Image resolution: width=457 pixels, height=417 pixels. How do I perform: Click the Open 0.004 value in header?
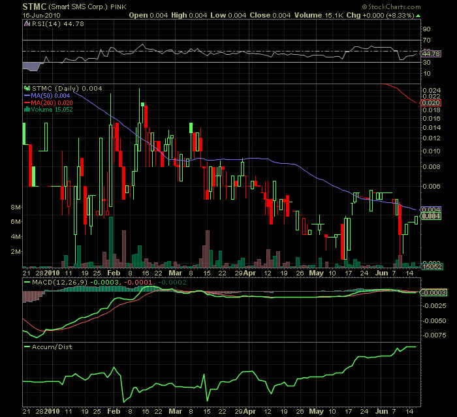pos(148,15)
